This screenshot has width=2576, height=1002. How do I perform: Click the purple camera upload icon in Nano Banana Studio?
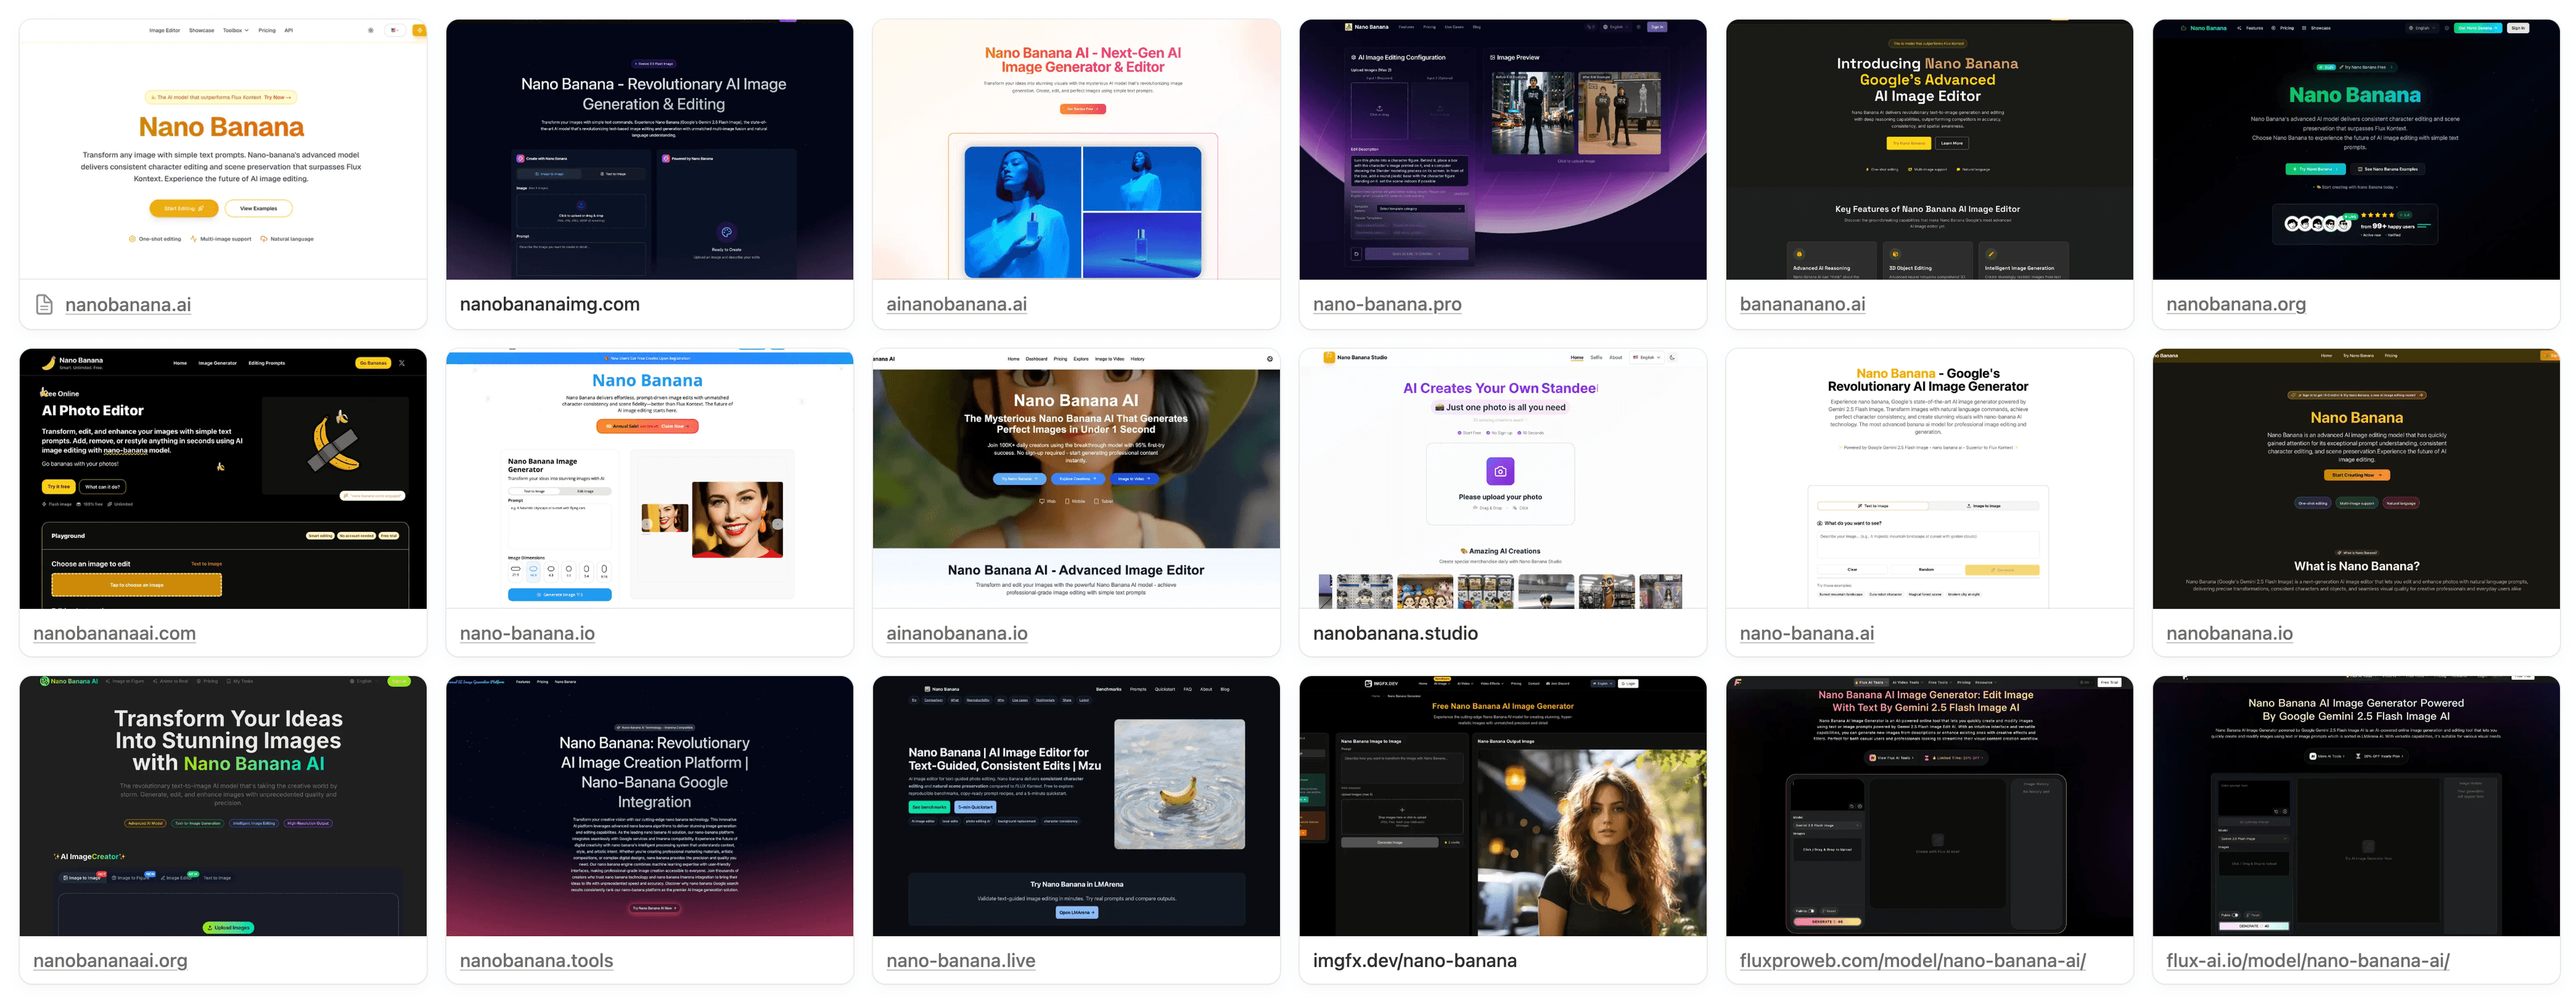1500,471
